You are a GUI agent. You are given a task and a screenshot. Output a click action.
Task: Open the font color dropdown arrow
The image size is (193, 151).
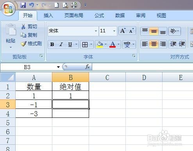pyautogui.click(x=119, y=44)
